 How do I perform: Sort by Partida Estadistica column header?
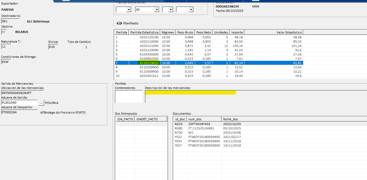coord(144,32)
